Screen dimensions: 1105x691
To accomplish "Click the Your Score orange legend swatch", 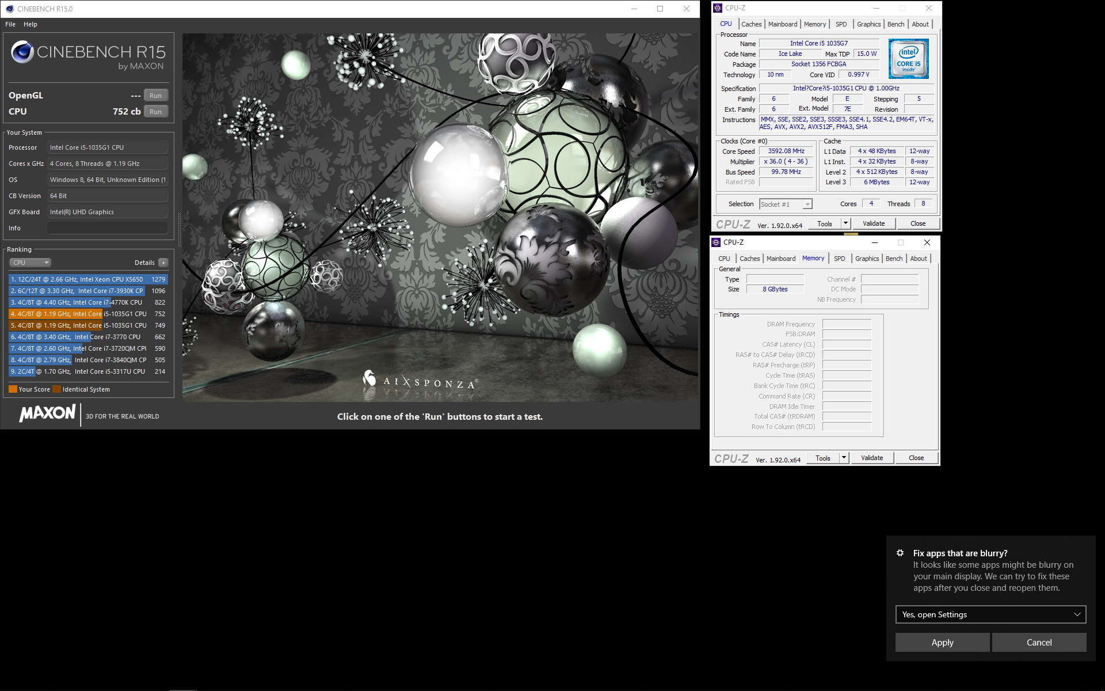I will 13,389.
